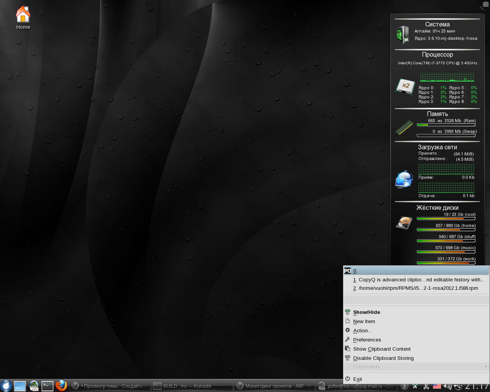The width and height of the screenshot is (490, 392).
Task: Toggle CopyQ window with Show/Hide
Action: [366, 312]
